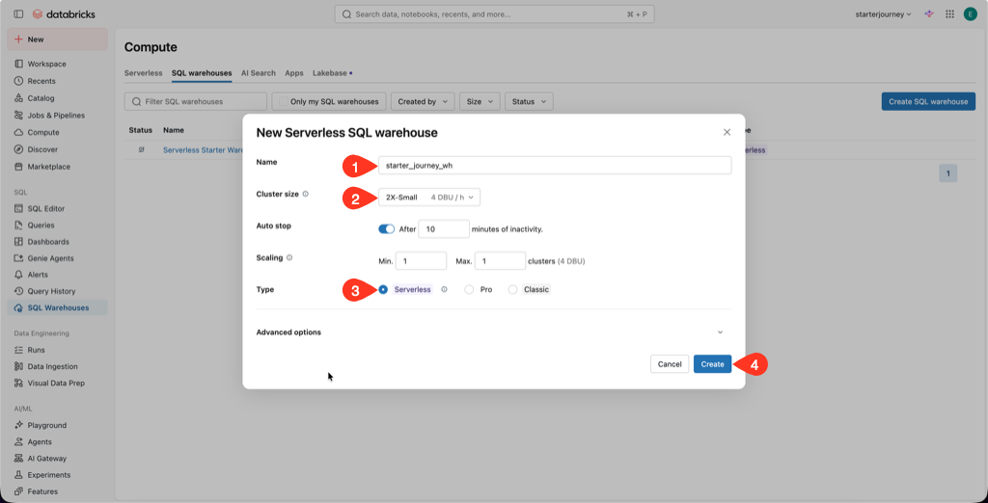
Task: Go to page 1 in pagination
Action: pos(947,173)
